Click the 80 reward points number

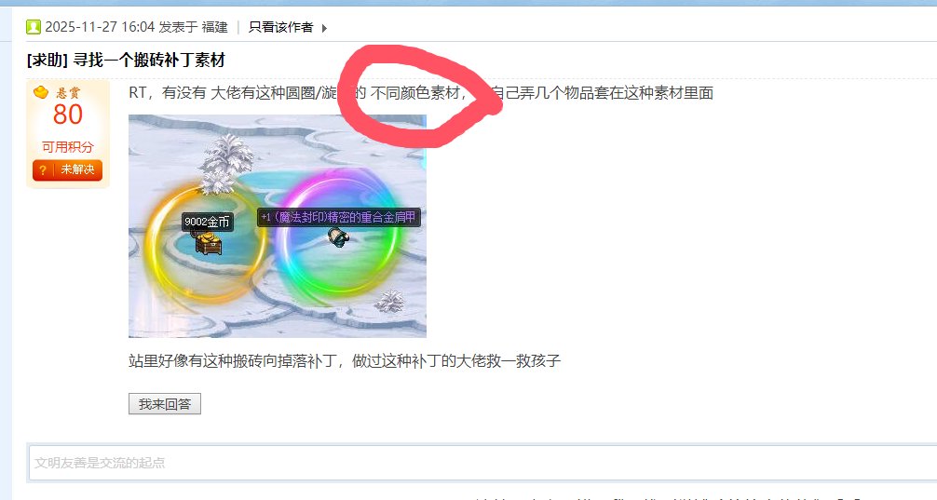pos(67,115)
